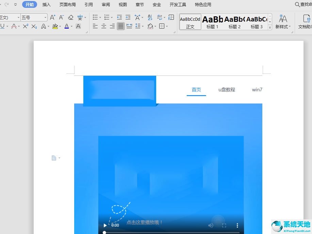Screen dimensions: 312x234
Task: Click the clear formatting eraser icon
Action: pyautogui.click(x=70, y=17)
